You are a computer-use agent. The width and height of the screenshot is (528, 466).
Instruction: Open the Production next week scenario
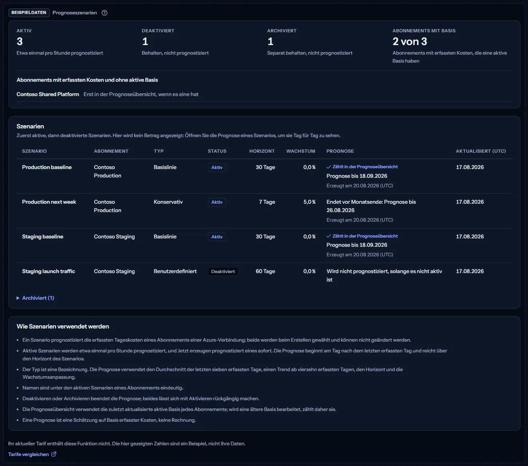49,202
